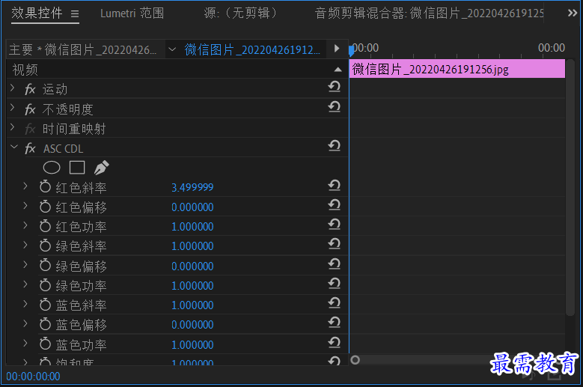This screenshot has width=583, height=387.
Task: Toggle the fx switch for 运动
Action: click(x=30, y=89)
